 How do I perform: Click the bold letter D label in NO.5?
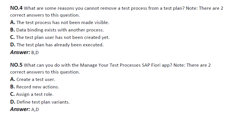13,102
